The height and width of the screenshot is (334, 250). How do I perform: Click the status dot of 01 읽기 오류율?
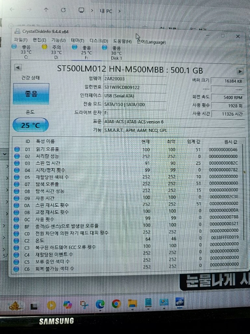coord(17,149)
